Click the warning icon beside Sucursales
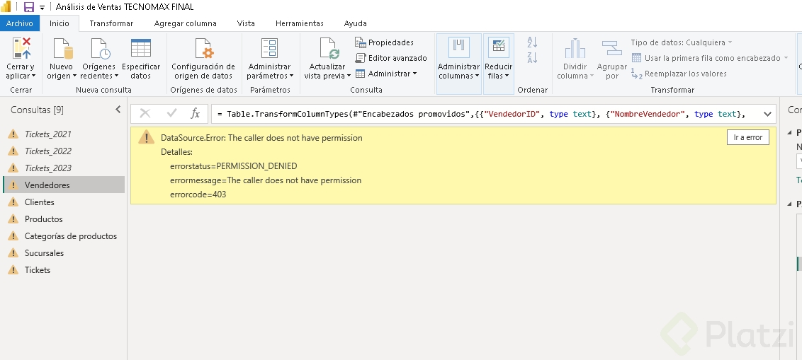 (x=13, y=252)
